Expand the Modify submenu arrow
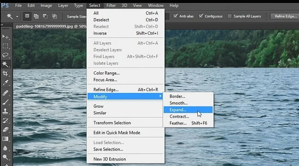 160,96
